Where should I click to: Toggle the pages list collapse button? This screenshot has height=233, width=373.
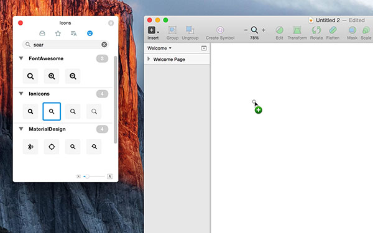point(204,48)
